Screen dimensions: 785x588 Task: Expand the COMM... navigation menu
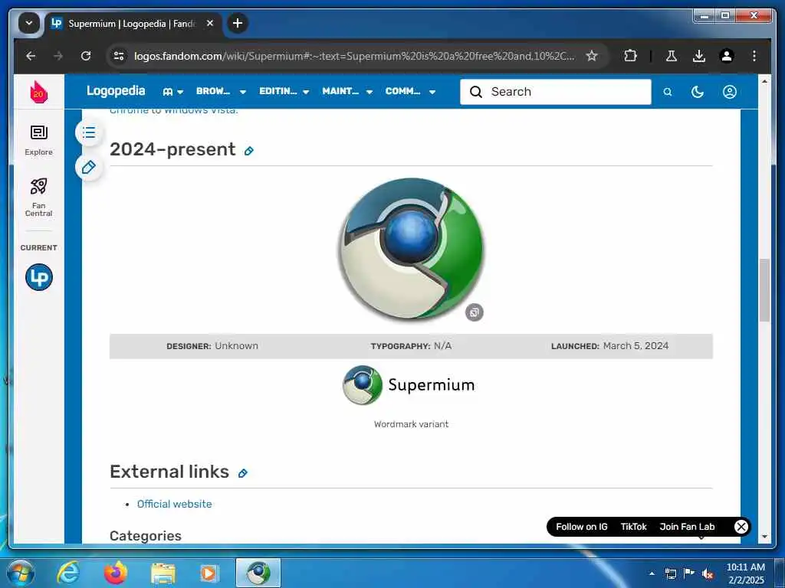point(410,92)
